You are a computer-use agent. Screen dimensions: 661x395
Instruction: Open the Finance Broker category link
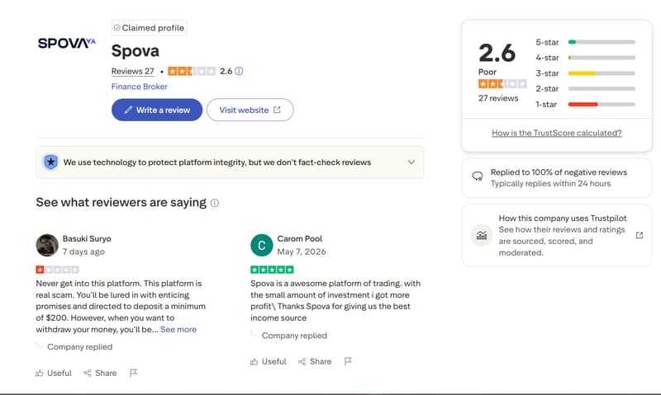[140, 87]
